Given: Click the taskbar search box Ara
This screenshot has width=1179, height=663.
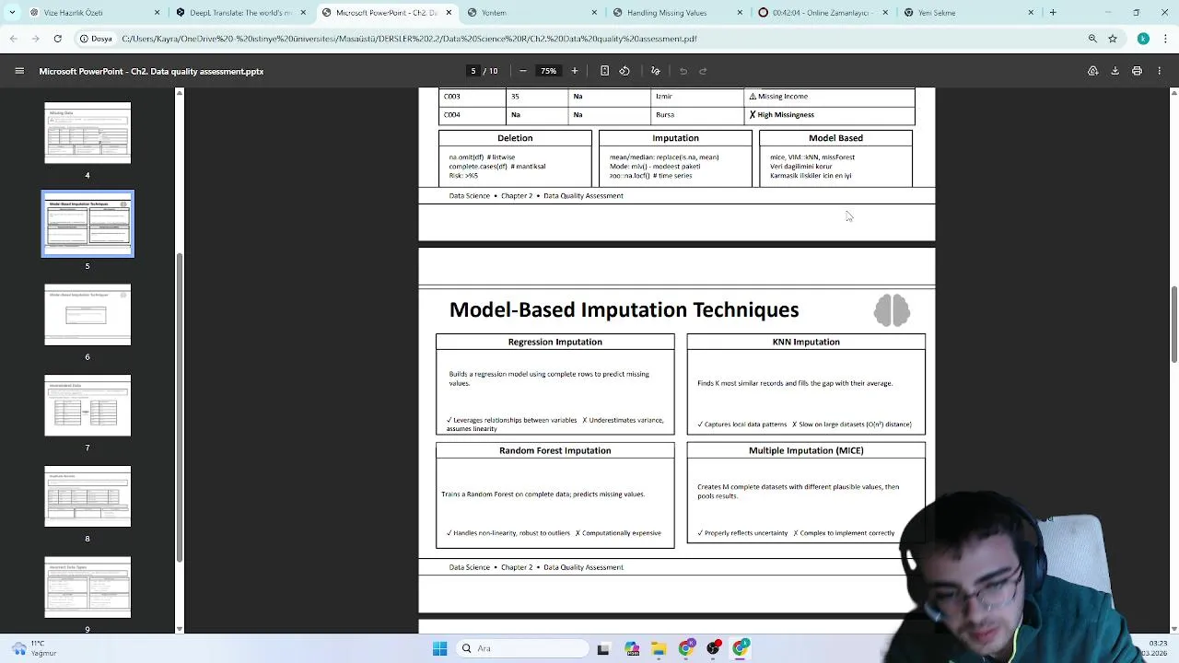Looking at the screenshot, I should [x=522, y=648].
